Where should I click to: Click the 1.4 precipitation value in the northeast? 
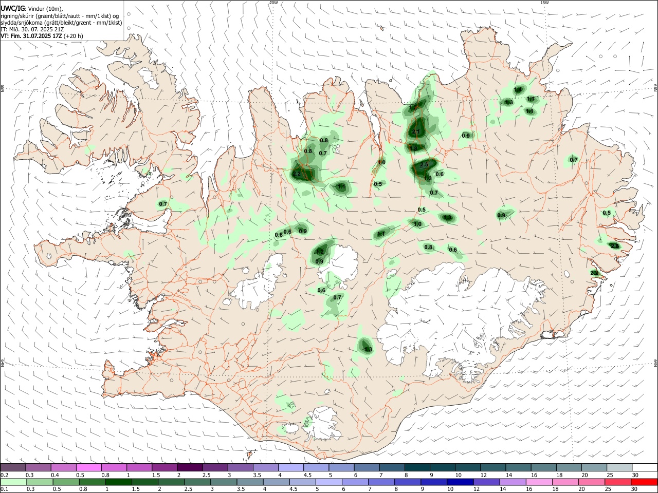tap(518, 90)
